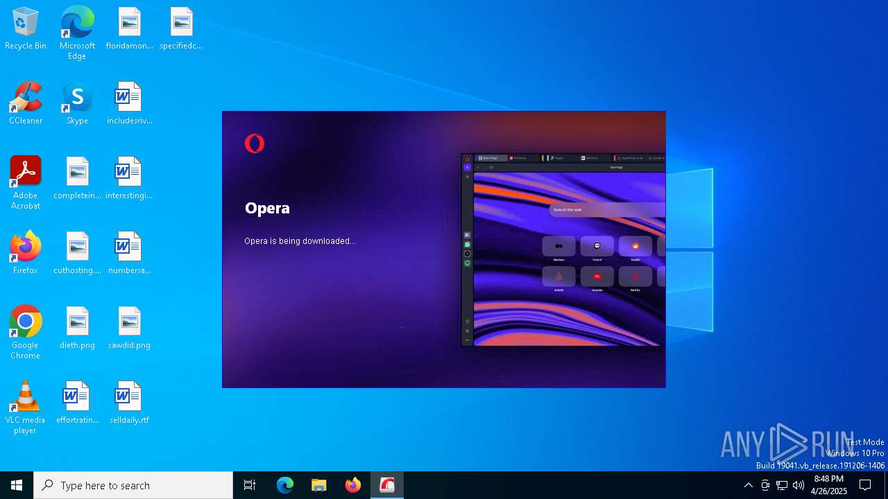Click the 'Opera' heading in installer

[x=267, y=208]
